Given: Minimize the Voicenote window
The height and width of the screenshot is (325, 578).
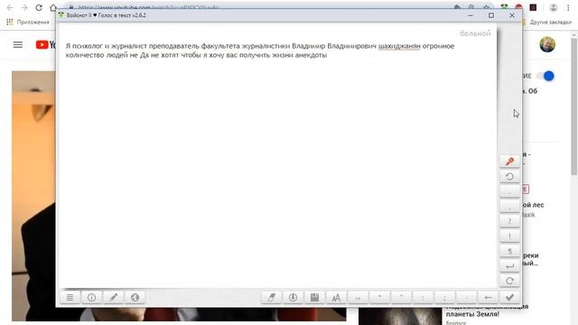Looking at the screenshot, I should click(471, 15).
